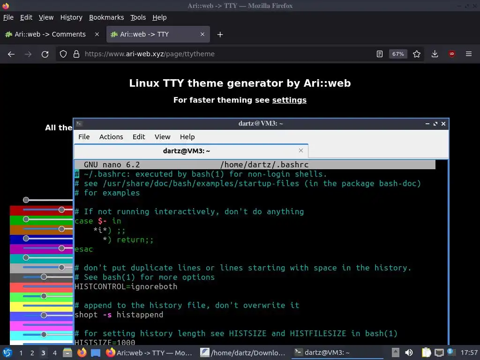Click the Firefox forward arrow
Viewport: 480px width, 360px height.
pyautogui.click(x=28, y=54)
